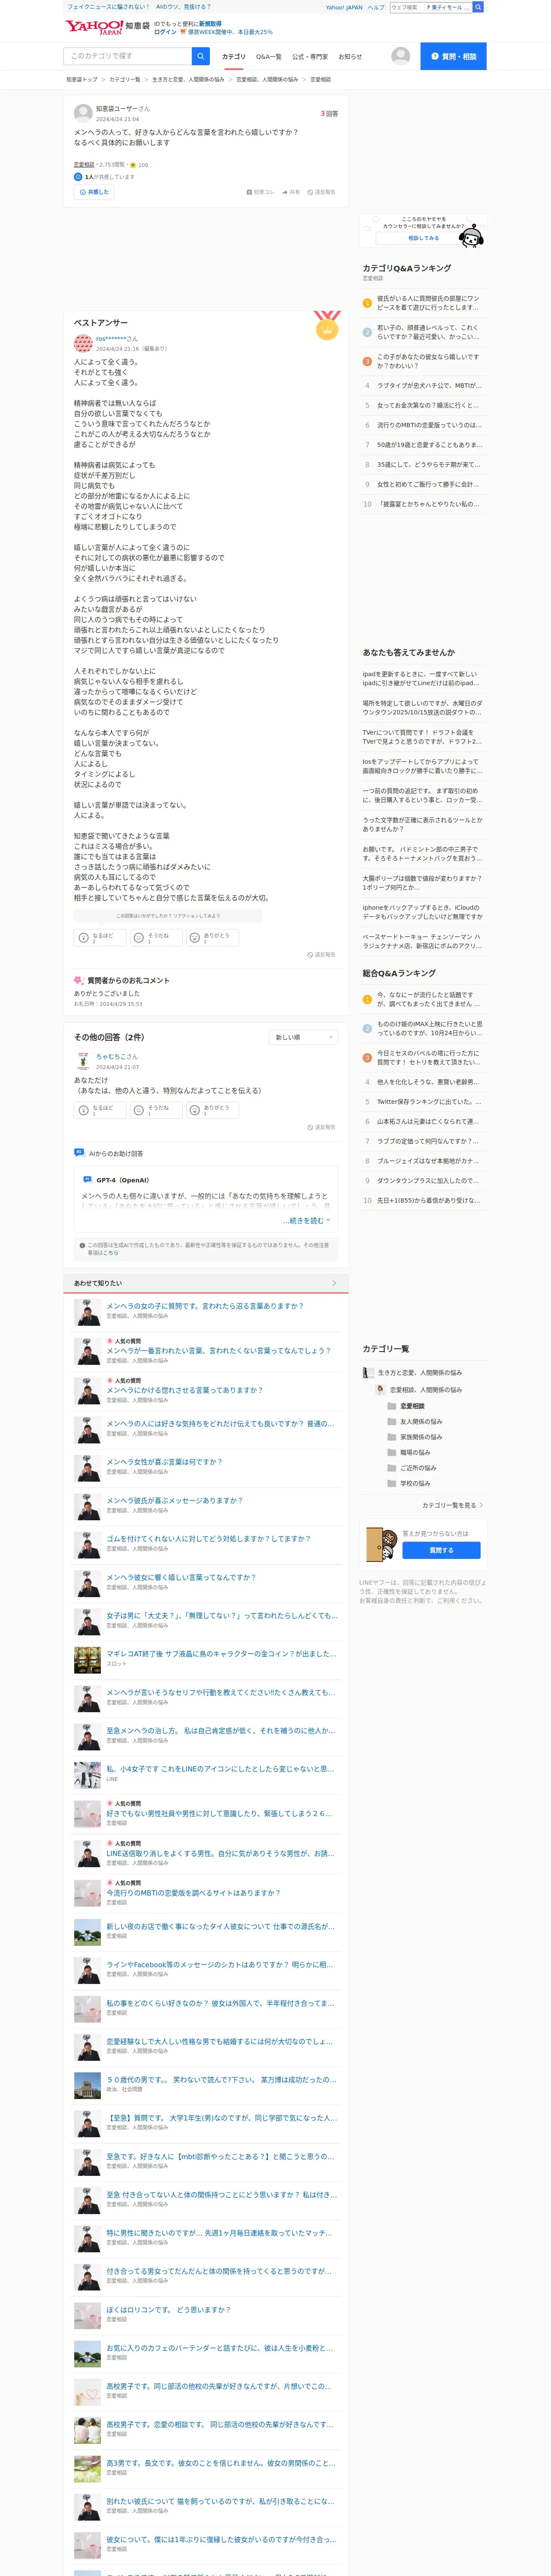Screen dimensions: 551x2576
Task: Toggle the 共感した empathy button
Action: 93,192
